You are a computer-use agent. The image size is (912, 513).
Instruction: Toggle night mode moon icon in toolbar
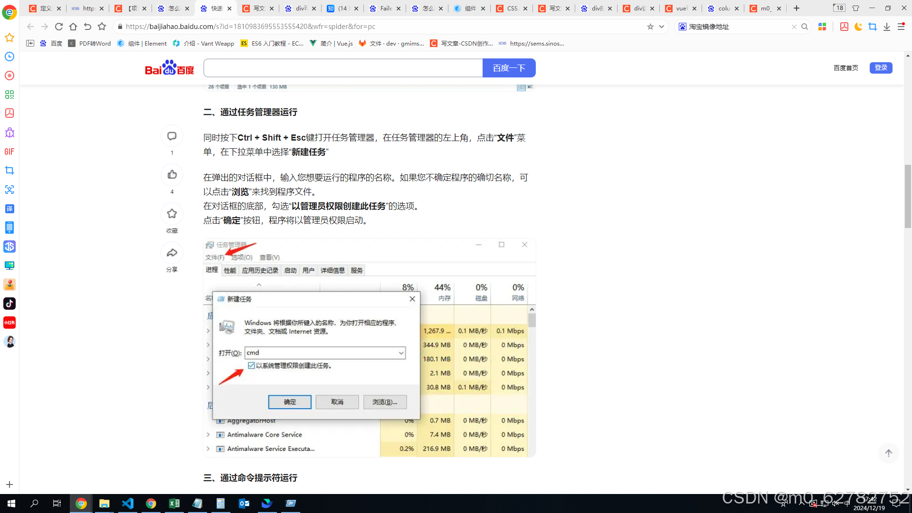(x=858, y=27)
